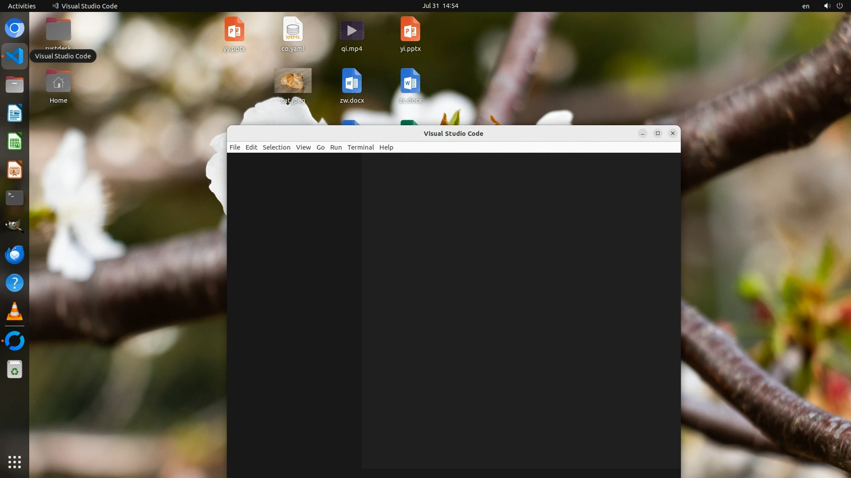Open Visual Studio Code from the dock
Screen dimensions: 851x478
pos(15,56)
